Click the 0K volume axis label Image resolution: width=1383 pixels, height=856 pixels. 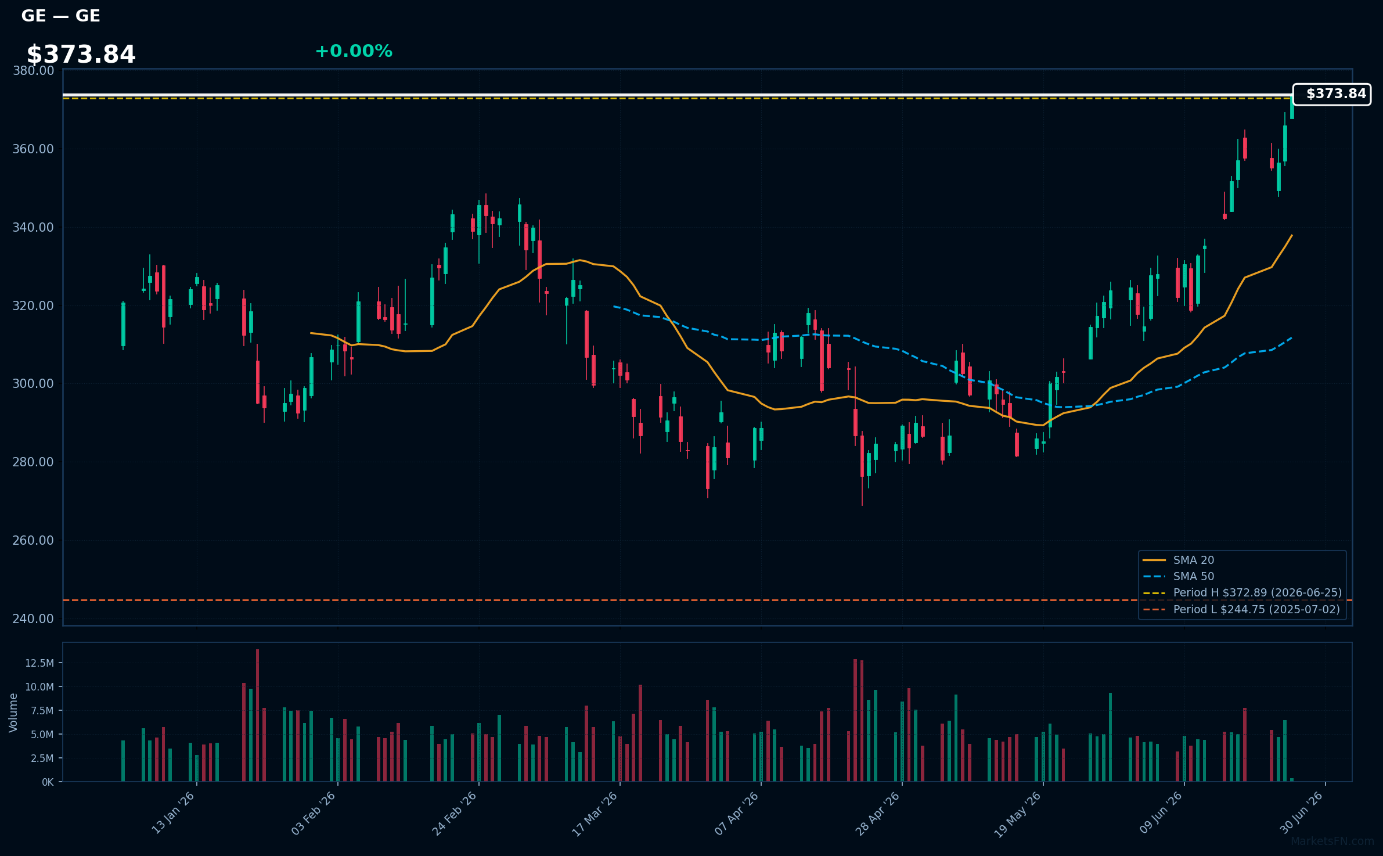click(48, 782)
